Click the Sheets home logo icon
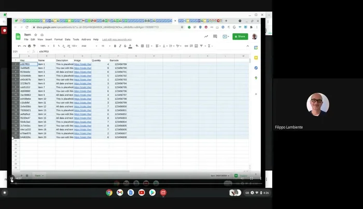 click(x=18, y=37)
